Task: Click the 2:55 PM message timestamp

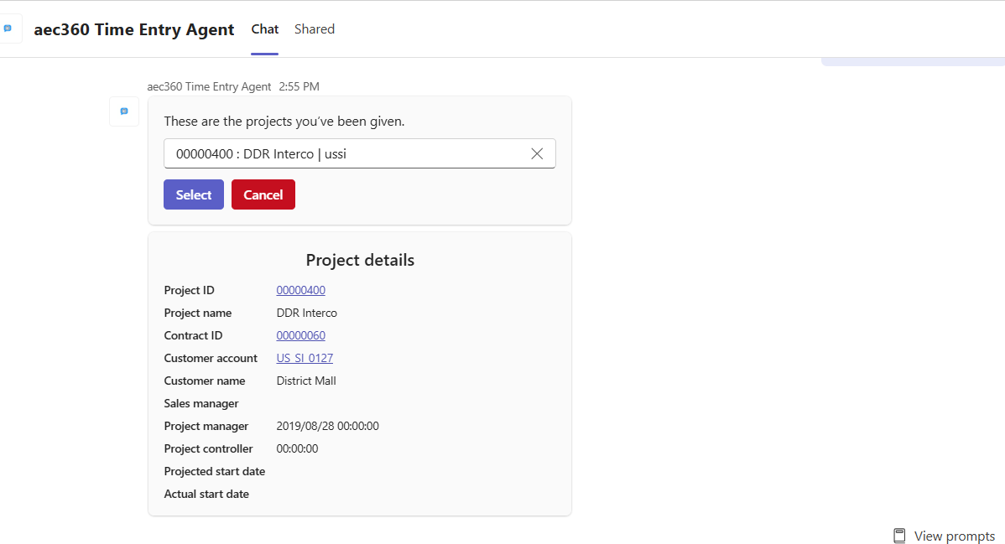Action: tap(299, 86)
